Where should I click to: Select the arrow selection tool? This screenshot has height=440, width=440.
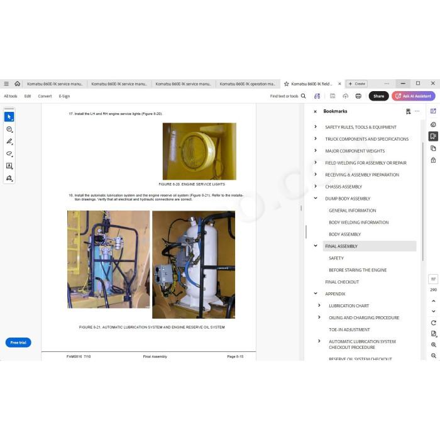[9, 117]
